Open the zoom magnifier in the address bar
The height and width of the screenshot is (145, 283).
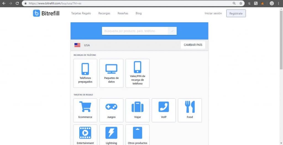(234, 3)
